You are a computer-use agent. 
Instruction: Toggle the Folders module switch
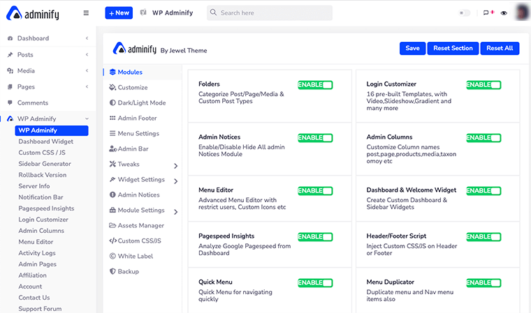pos(315,84)
